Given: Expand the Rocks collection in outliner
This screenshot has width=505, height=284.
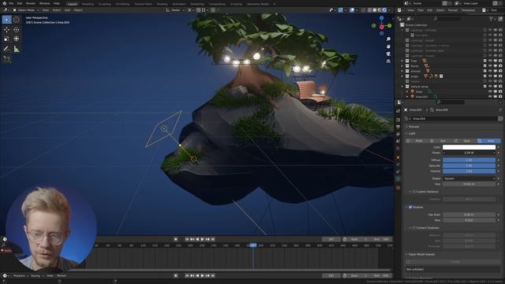Looking at the screenshot, I should pos(402,66).
